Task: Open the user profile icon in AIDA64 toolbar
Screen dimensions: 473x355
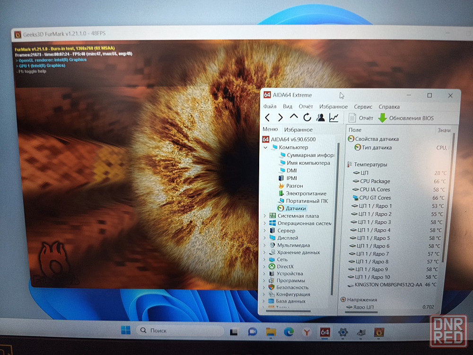Action: tap(321, 117)
